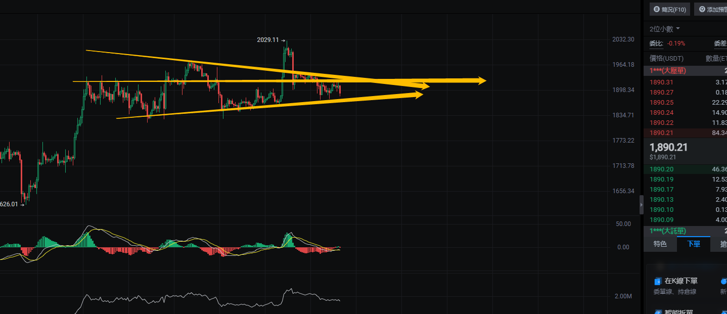Open the 簡況(F10) overview button
The height and width of the screenshot is (314, 727).
point(670,9)
